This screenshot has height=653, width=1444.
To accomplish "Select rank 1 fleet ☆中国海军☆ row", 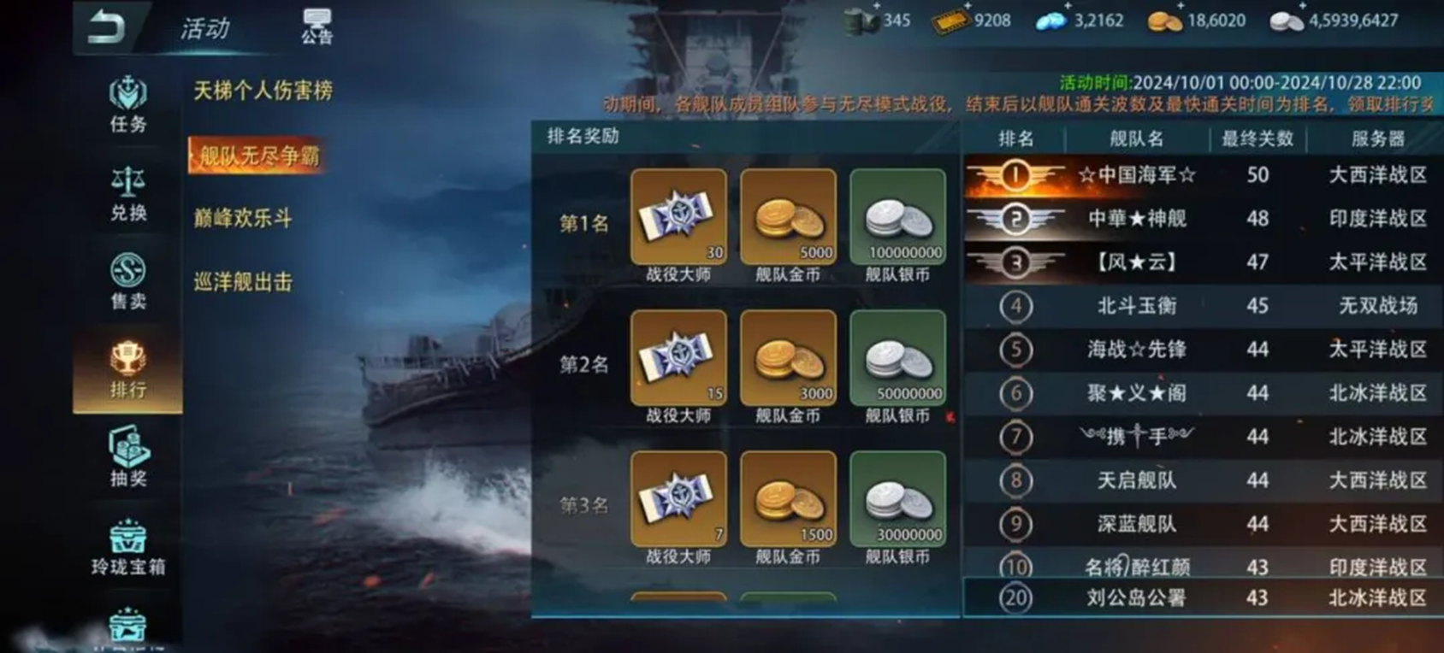I will pyautogui.click(x=1204, y=175).
